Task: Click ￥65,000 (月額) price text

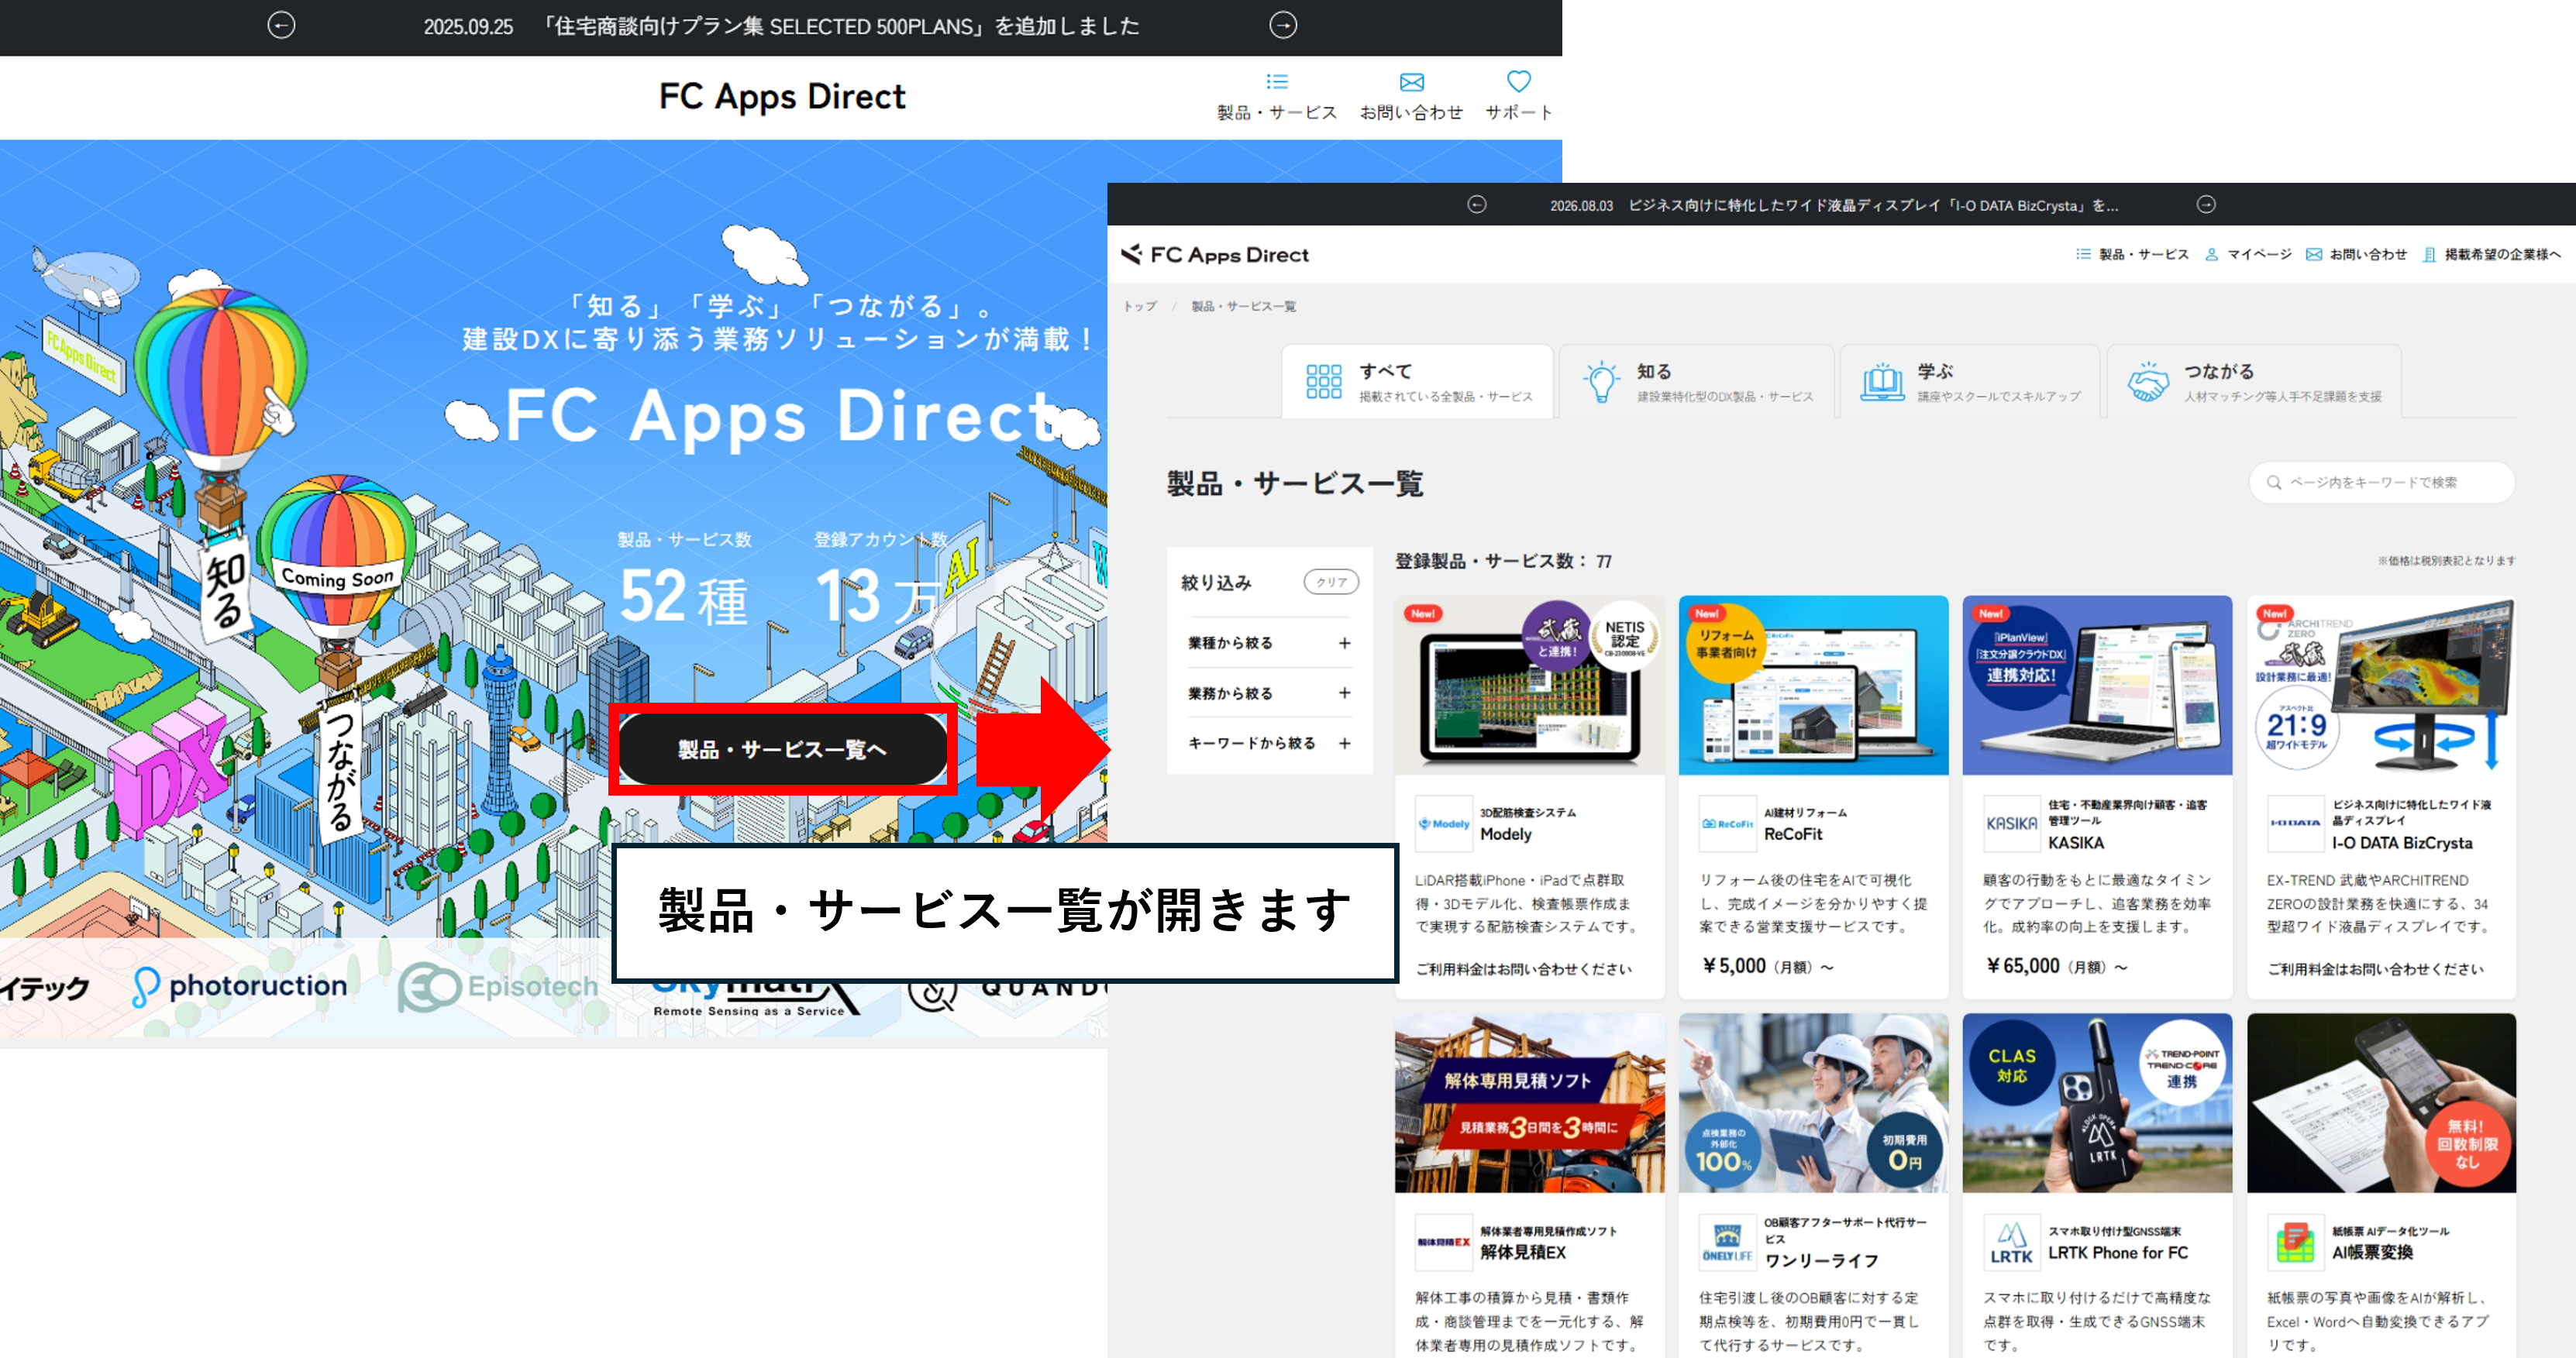Action: (x=2056, y=966)
